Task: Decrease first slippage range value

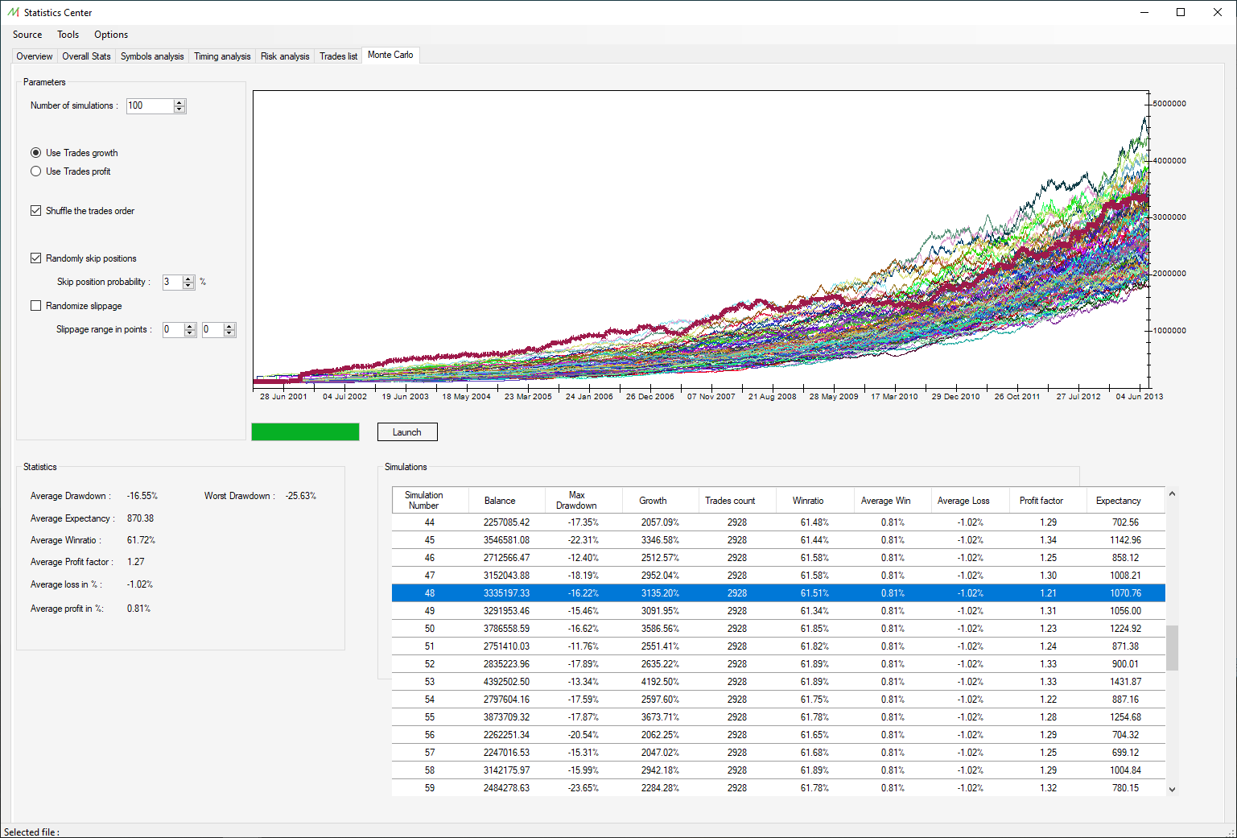Action: [x=191, y=333]
